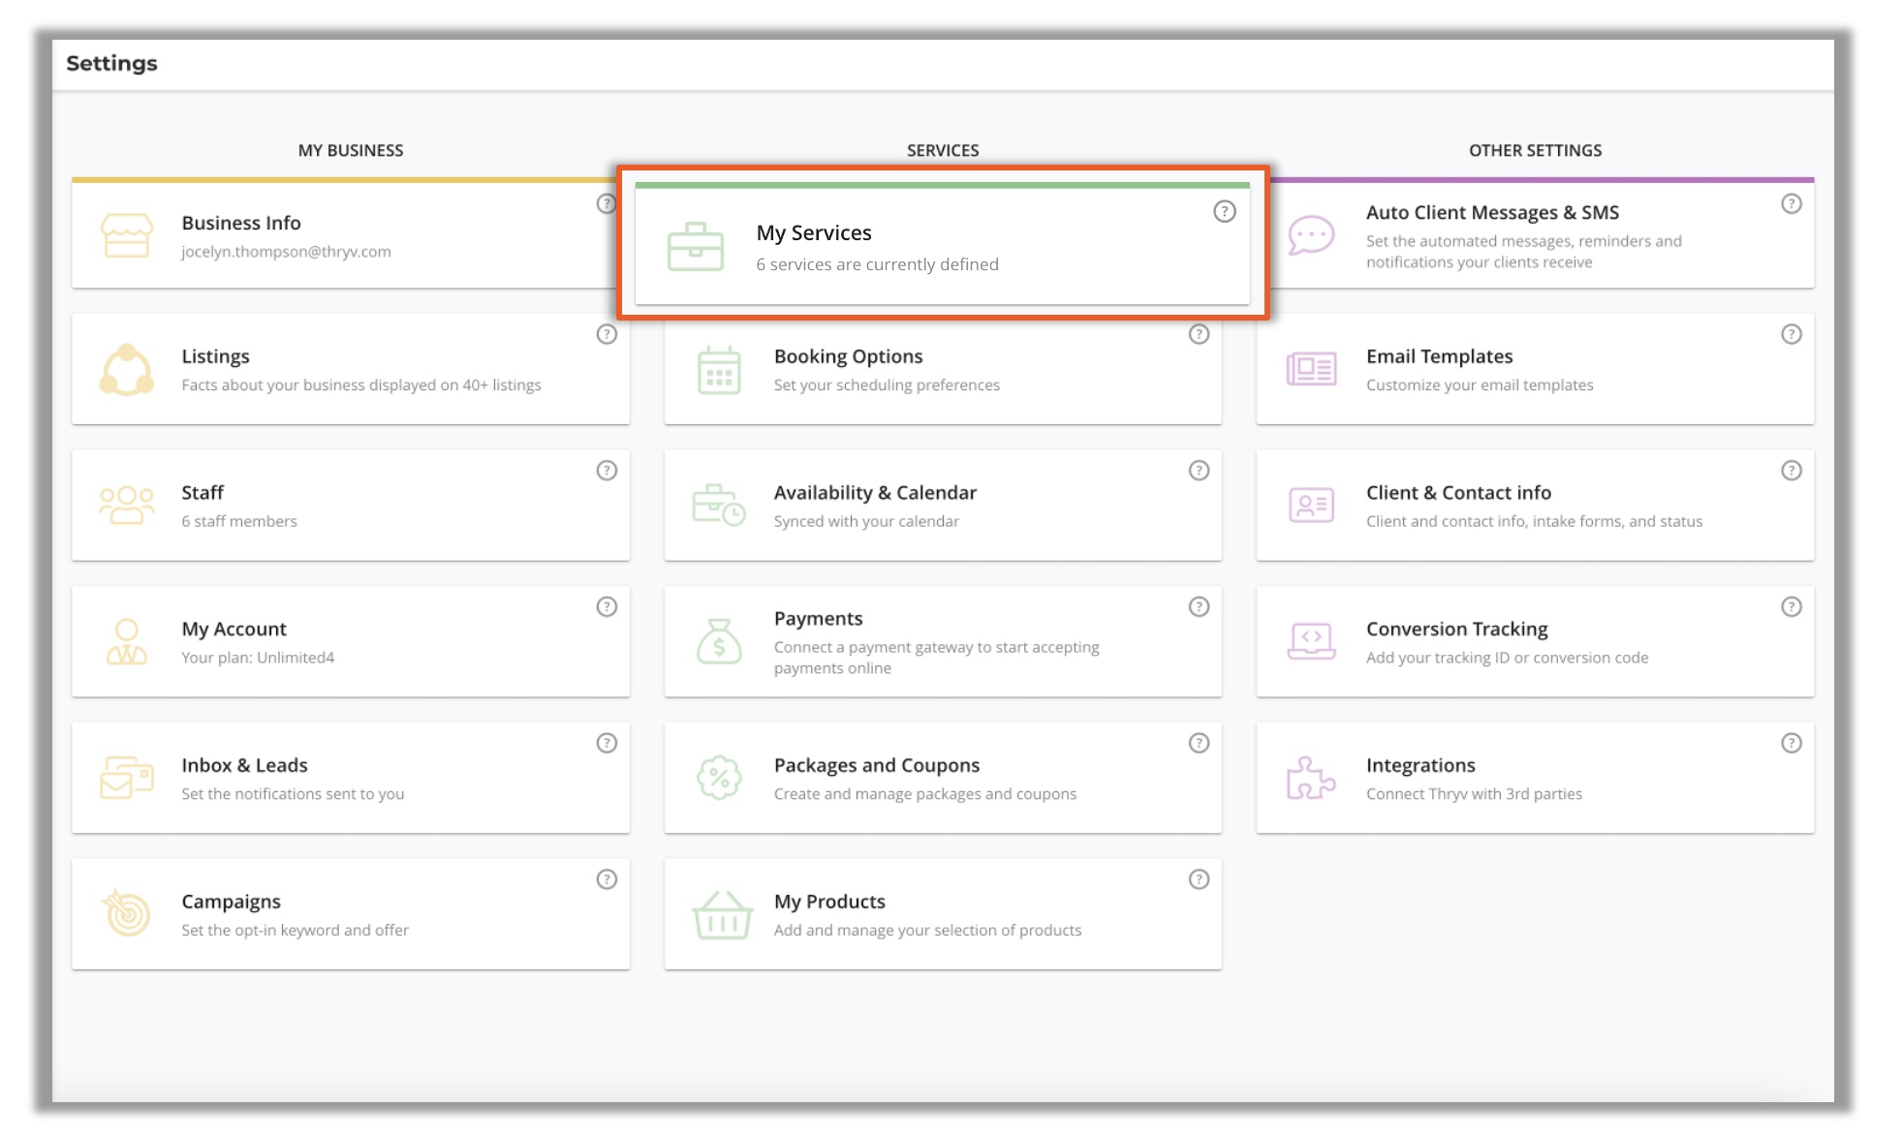Click the Auto Client Messages speech bubble icon
The width and height of the screenshot is (1903, 1137).
pyautogui.click(x=1311, y=235)
